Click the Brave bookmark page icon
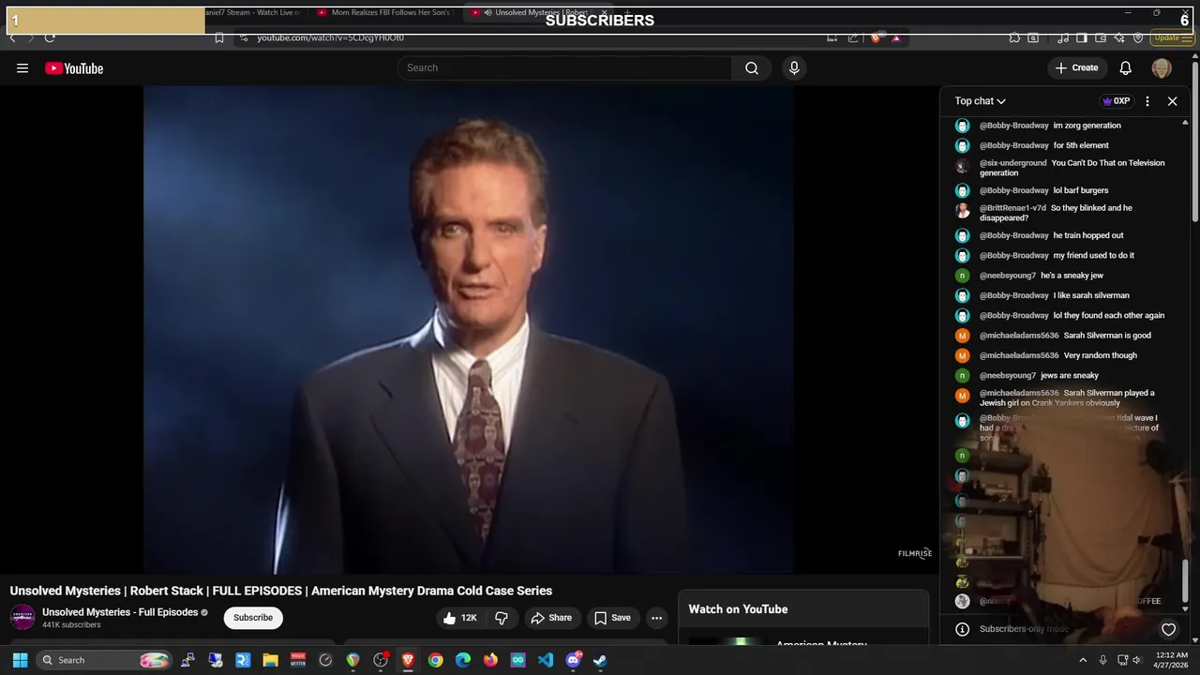The image size is (1200, 675). pyautogui.click(x=218, y=37)
